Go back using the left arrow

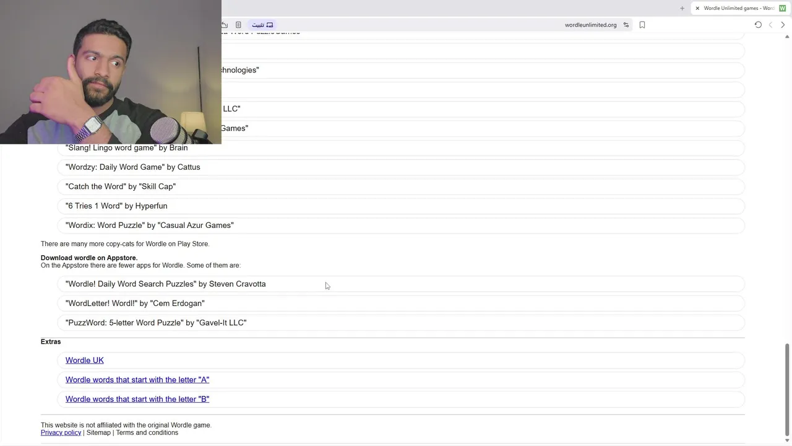770,25
